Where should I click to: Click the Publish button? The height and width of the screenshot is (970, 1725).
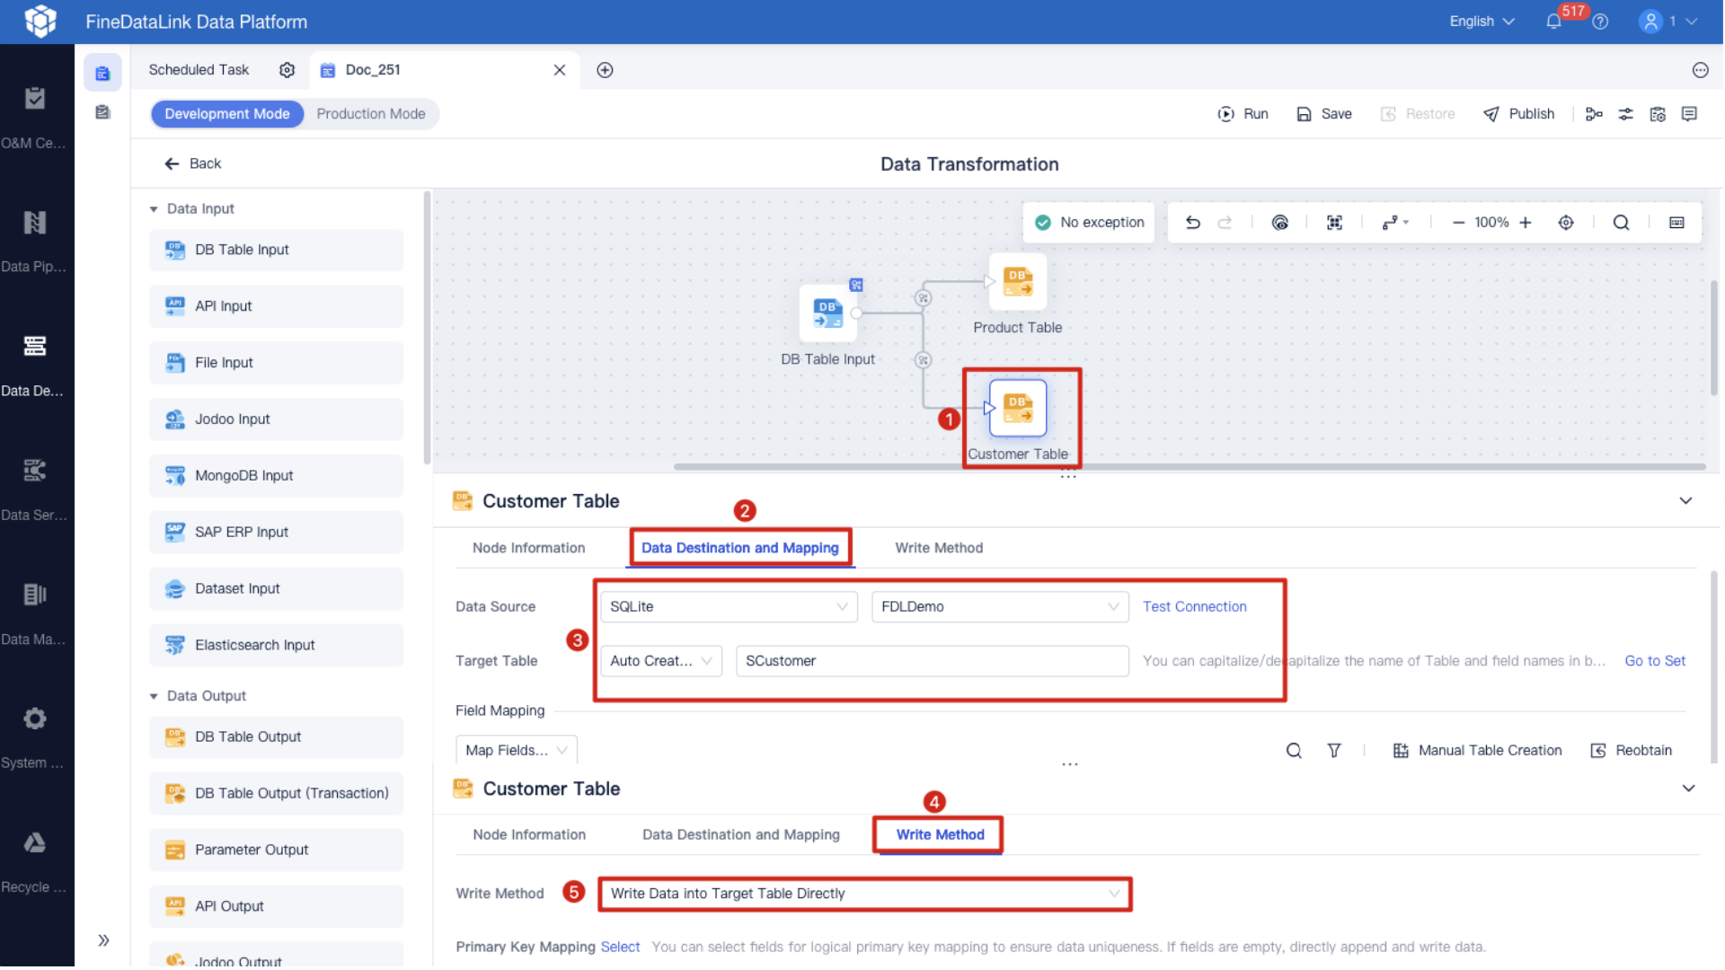(1518, 114)
